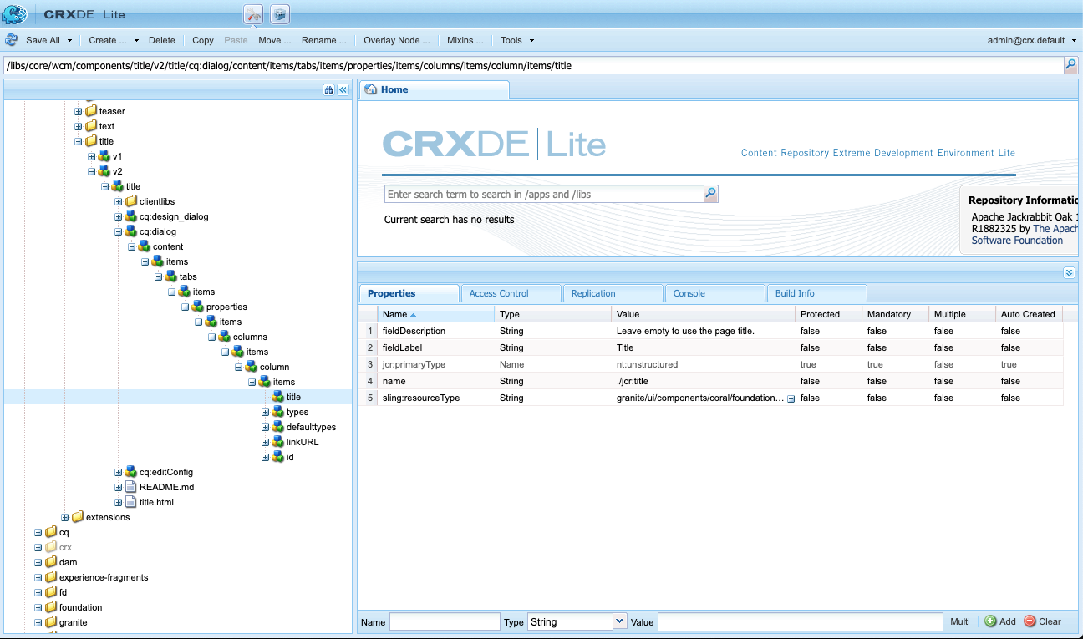Click the Delete toolbar button
The width and height of the screenshot is (1083, 639).
(162, 40)
